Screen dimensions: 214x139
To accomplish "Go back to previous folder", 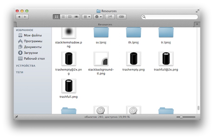I will tap(19, 17).
